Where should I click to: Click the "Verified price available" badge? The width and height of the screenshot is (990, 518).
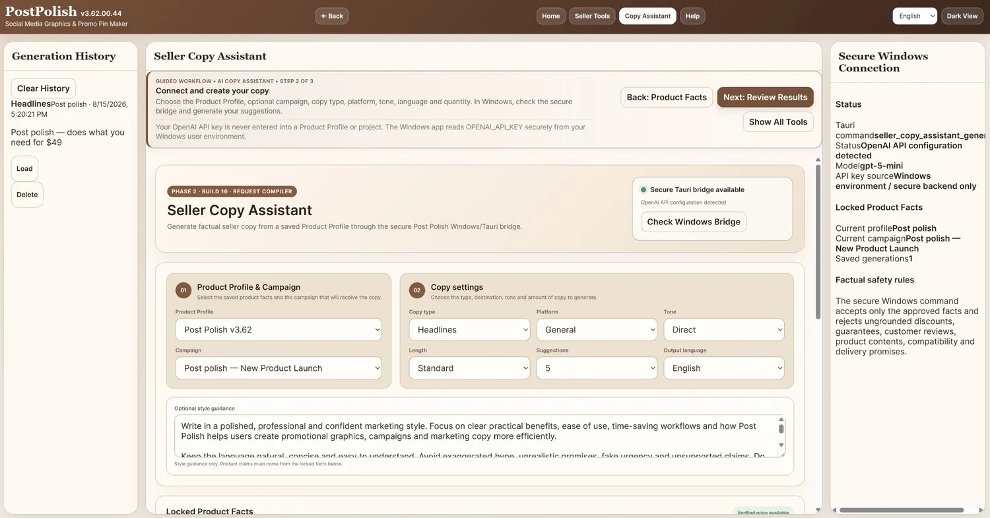click(763, 513)
